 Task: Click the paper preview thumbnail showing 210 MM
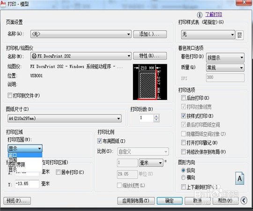pyautogui.click(x=150, y=82)
